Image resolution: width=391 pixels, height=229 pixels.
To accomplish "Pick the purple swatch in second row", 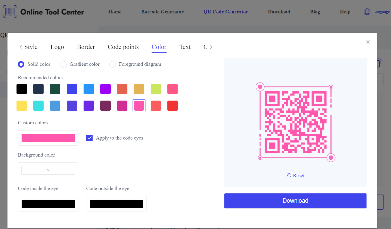I will pos(89,106).
